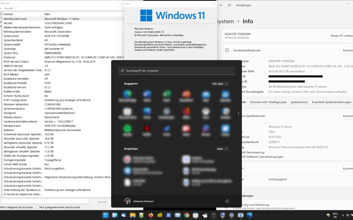Image resolution: width=353 pixels, height=220 pixels.
Task: Open Notepad++ from the taskbar
Action: (x=141, y=215)
